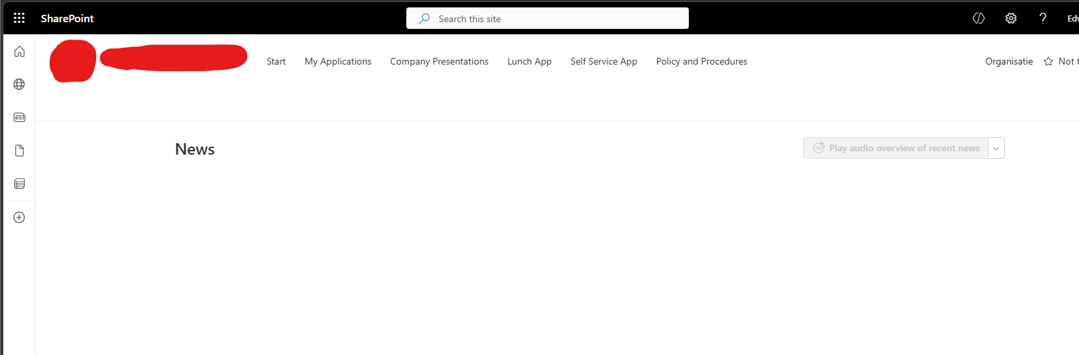
Task: Open the Start navigation item
Action: [276, 61]
